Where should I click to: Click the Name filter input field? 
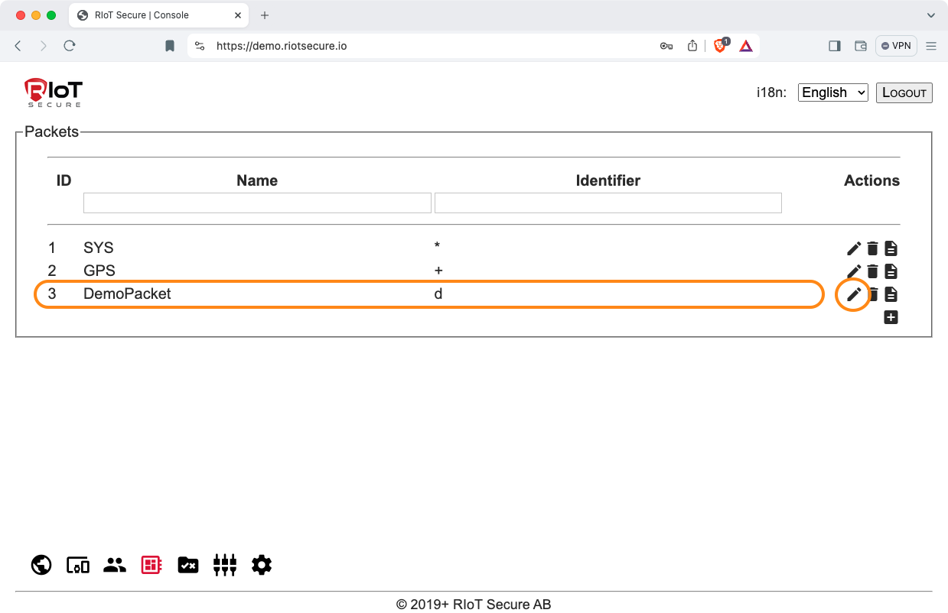click(x=257, y=203)
